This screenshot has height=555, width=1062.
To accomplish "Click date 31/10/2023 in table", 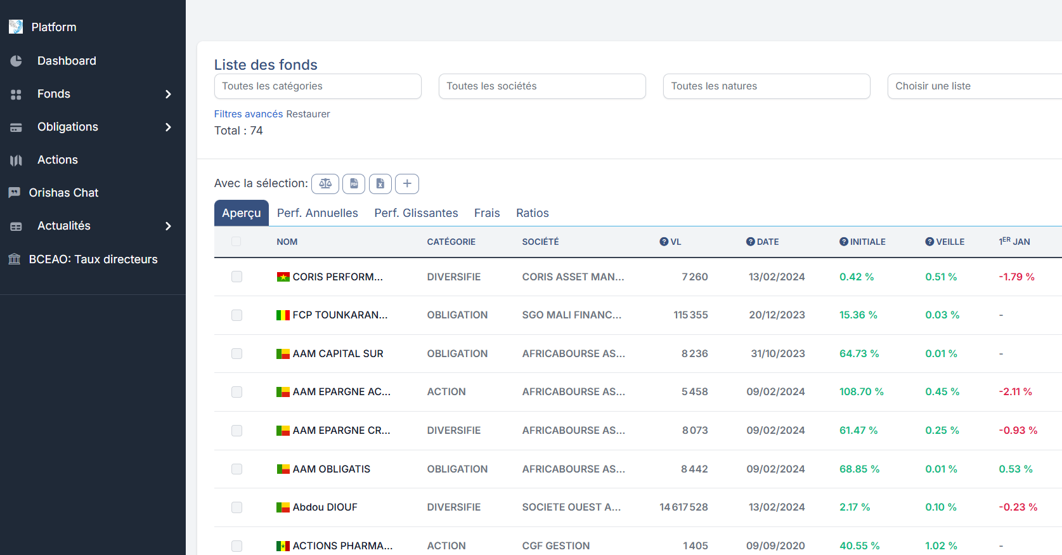I will point(778,354).
